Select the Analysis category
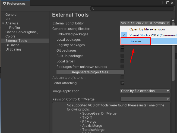Screen dimensions: 177x133 point(12,23)
